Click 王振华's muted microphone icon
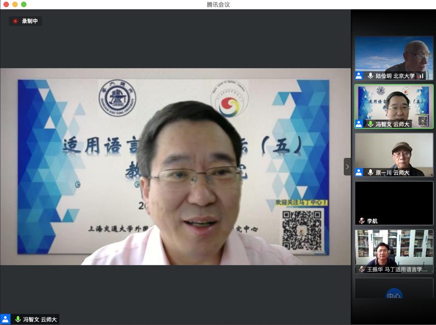Screen dimensions: 436x325 click(x=362, y=270)
